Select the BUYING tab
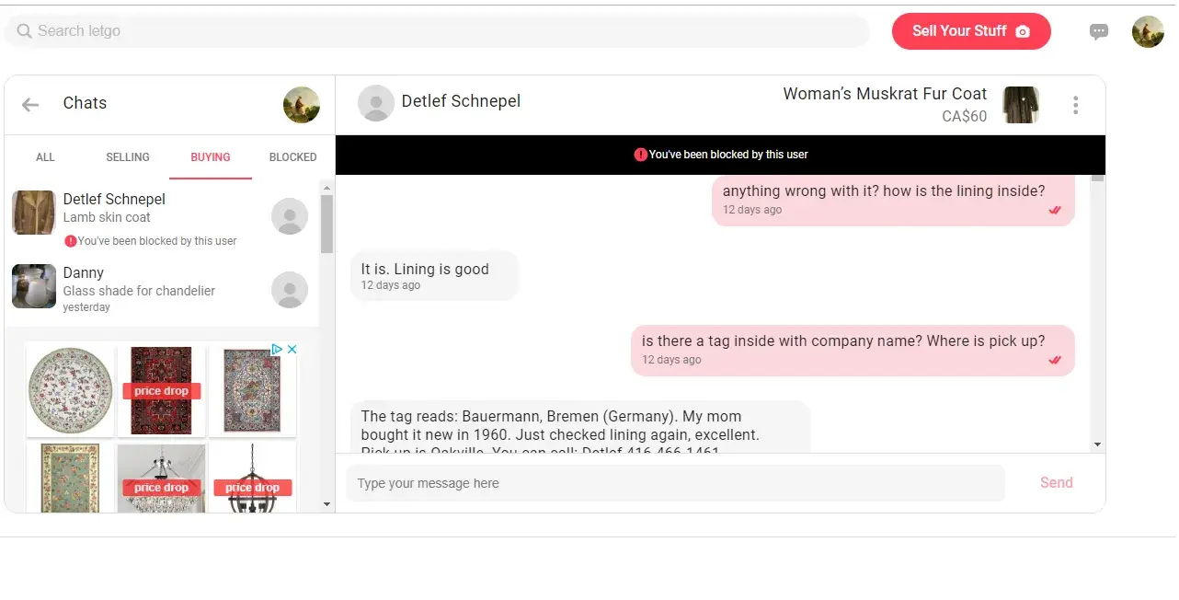1179x600 pixels. [211, 157]
